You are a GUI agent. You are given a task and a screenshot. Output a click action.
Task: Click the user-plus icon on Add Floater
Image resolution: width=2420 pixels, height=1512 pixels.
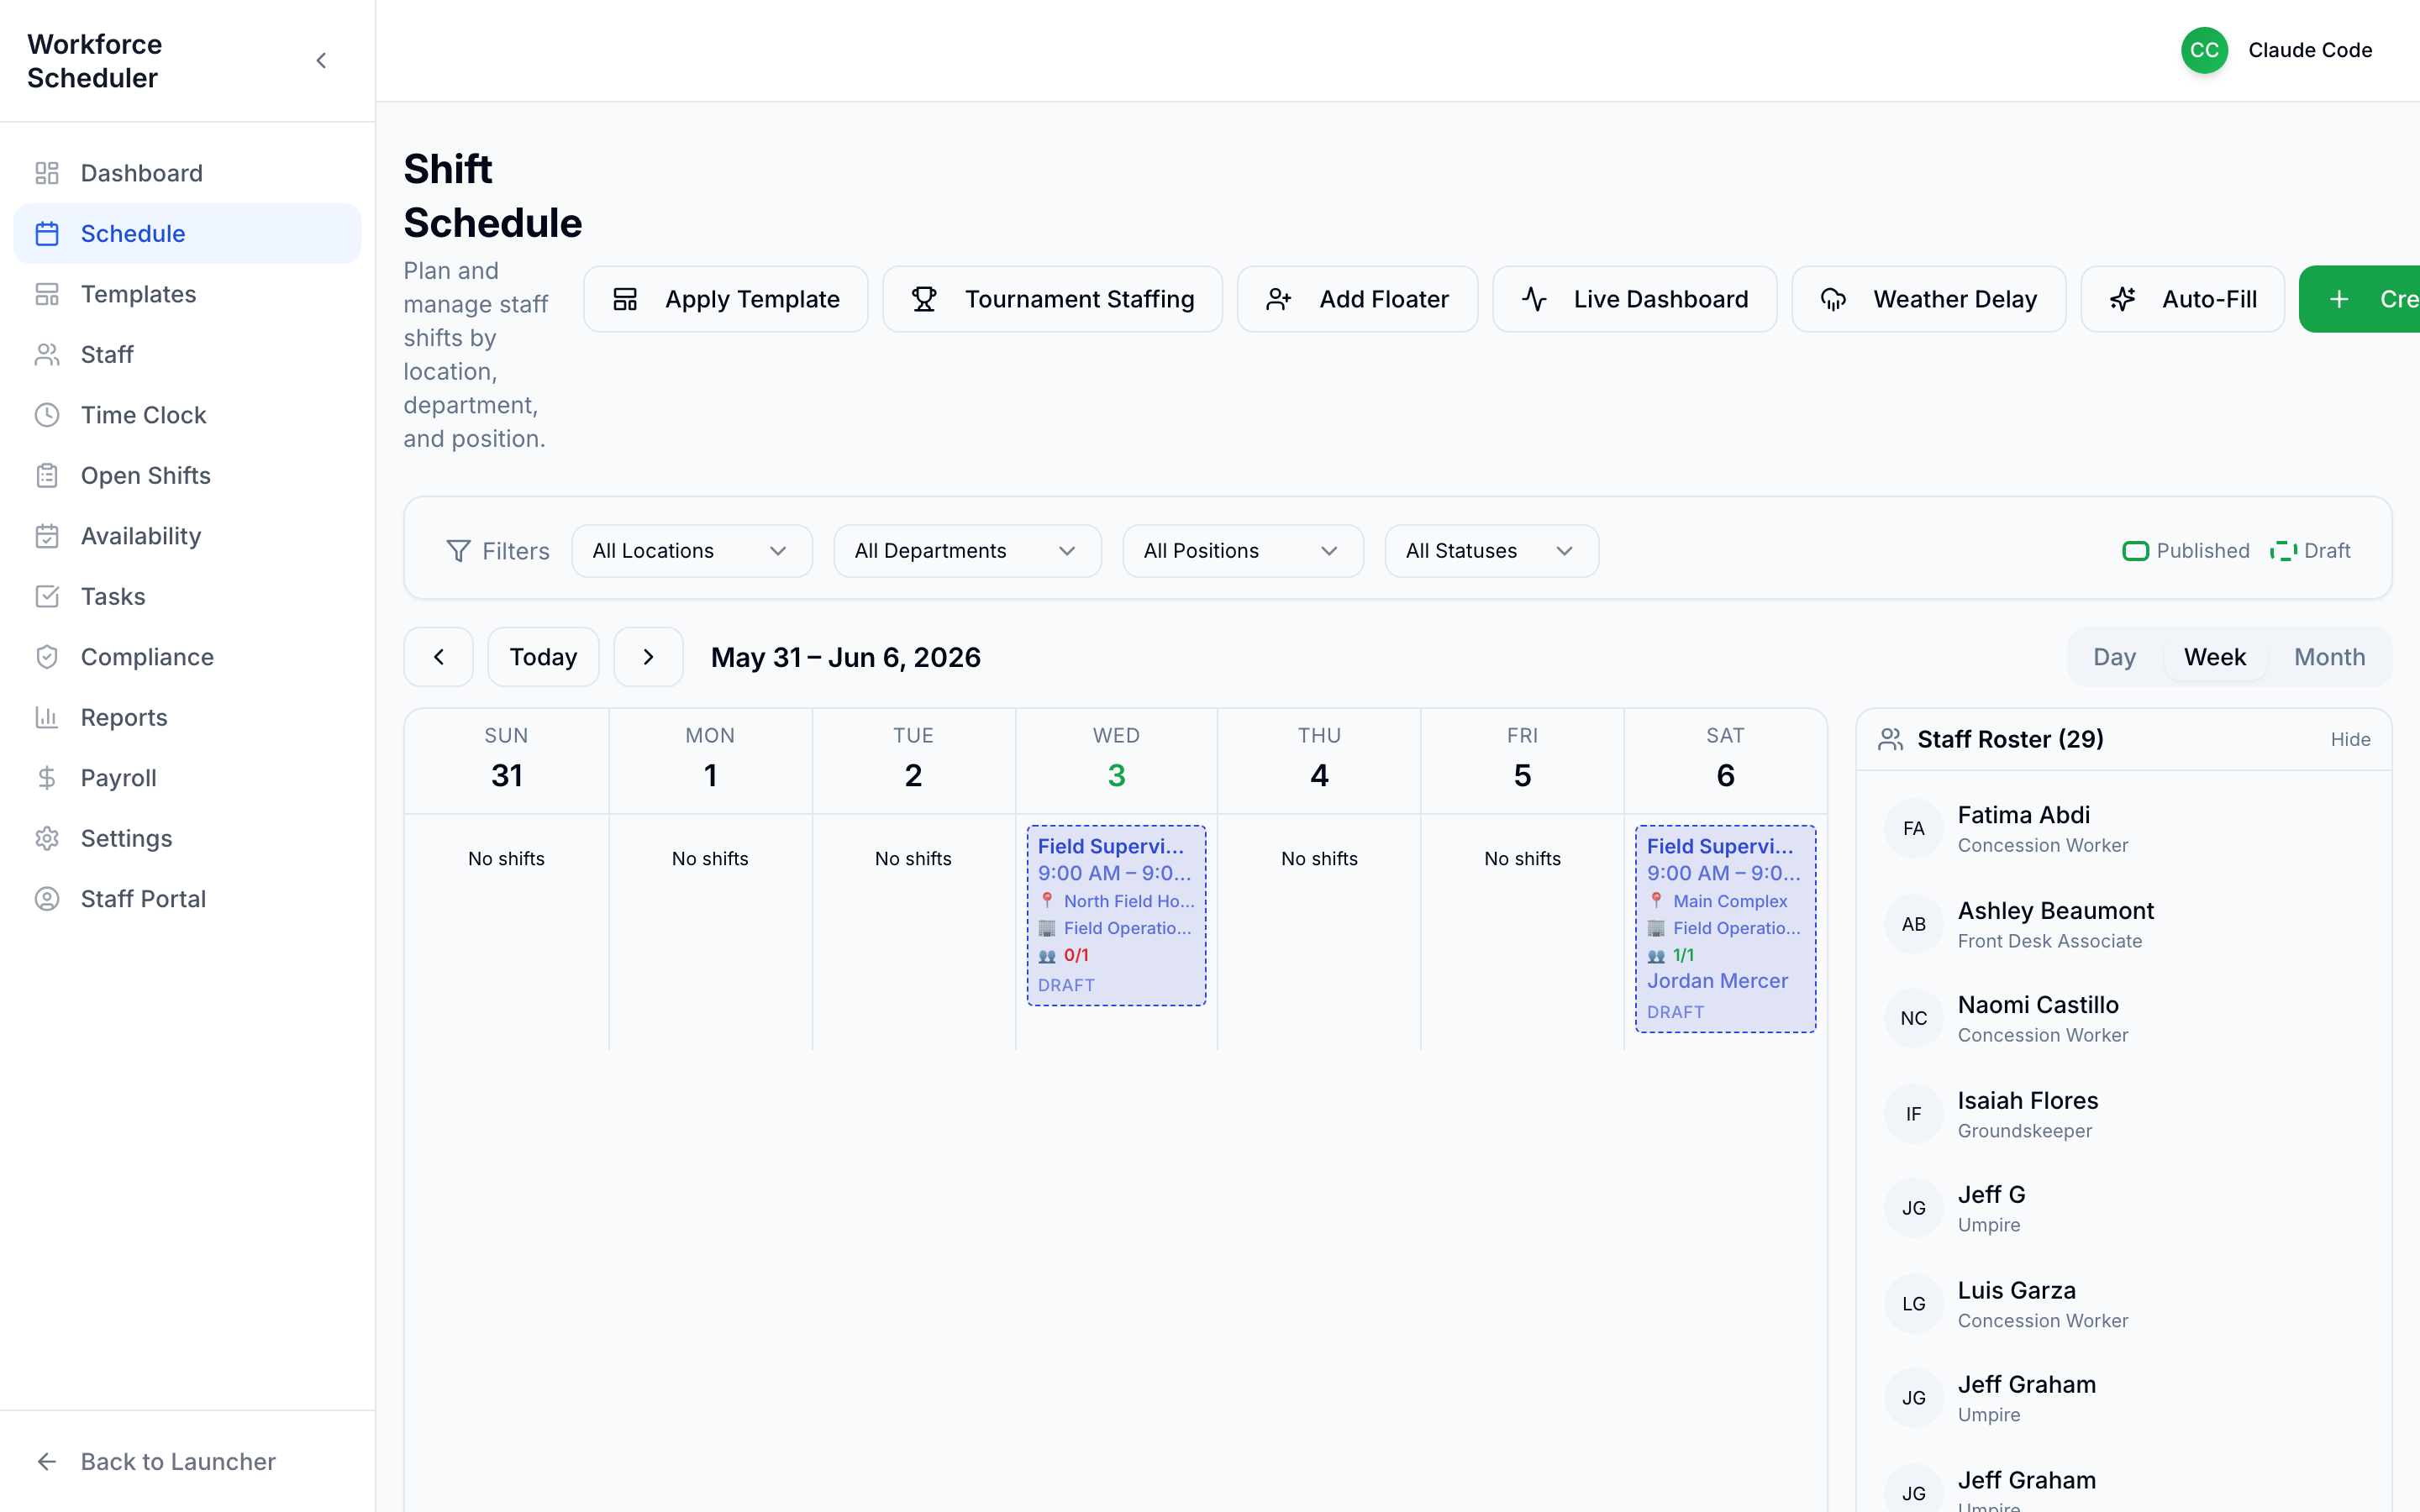1279,299
